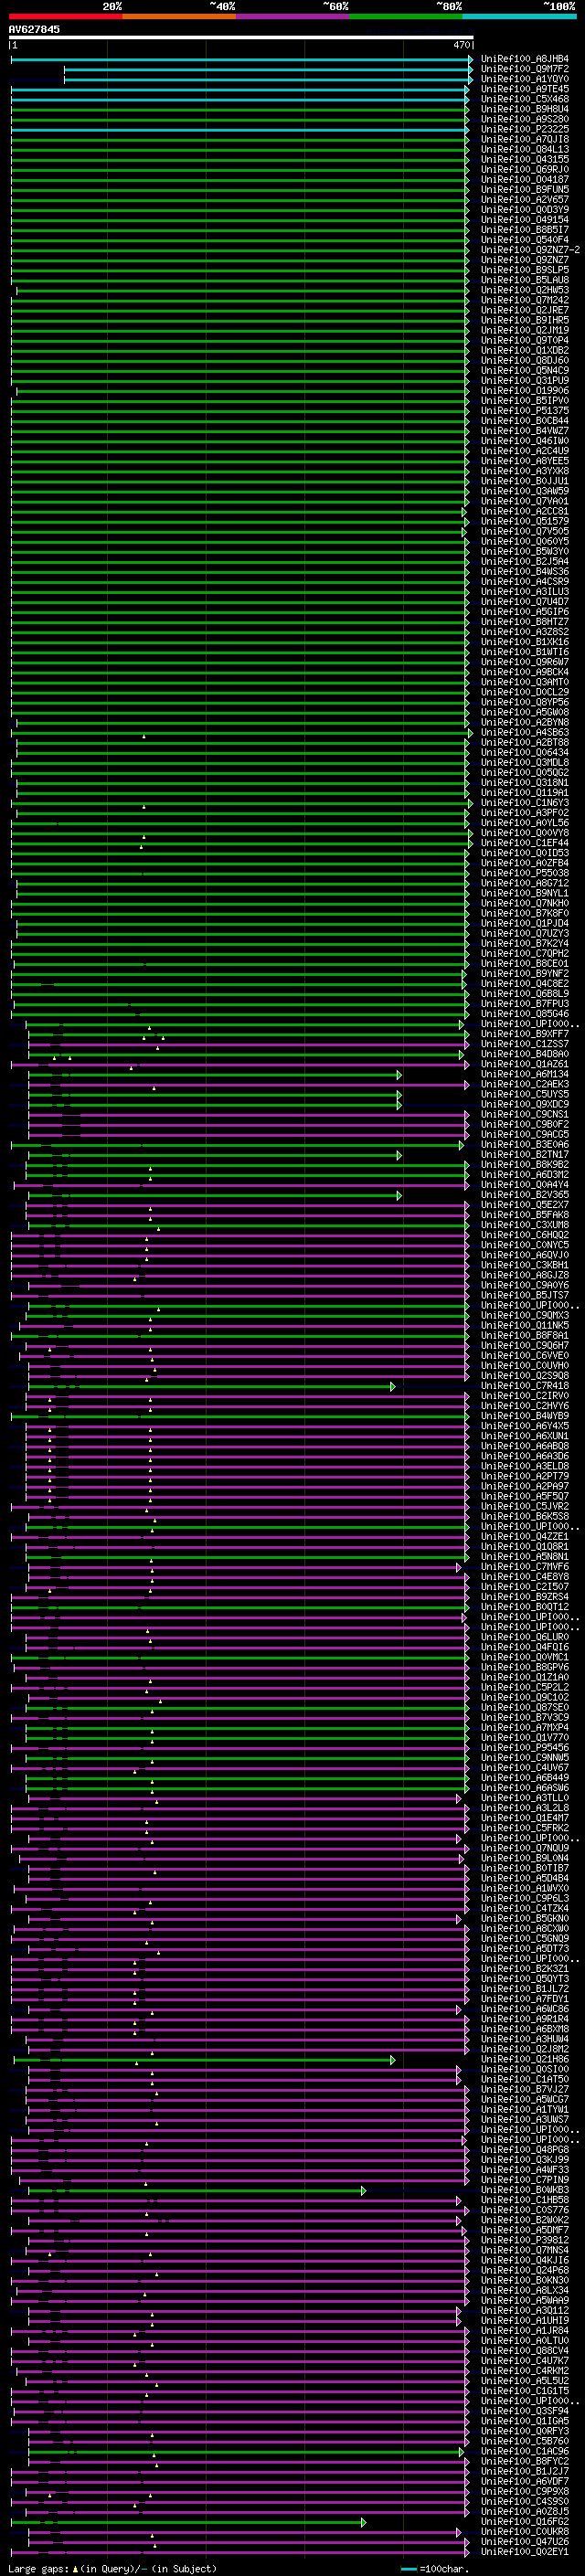This screenshot has width=585, height=2576.
Task: Select the UniRef100_Q9T0P4 label
Action: coord(524,340)
